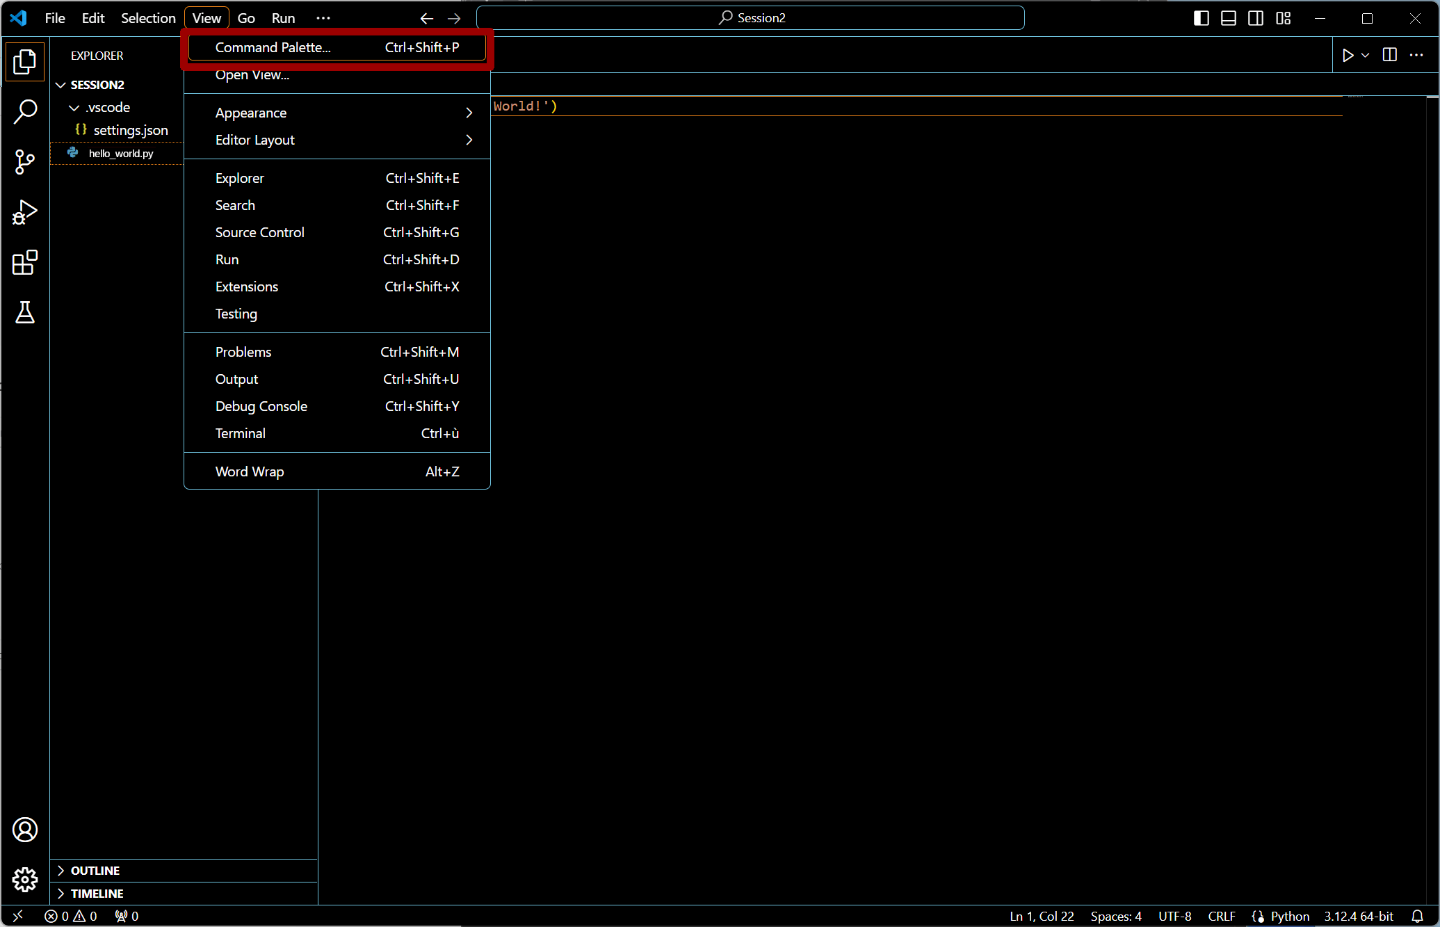Open Extensions icon in activity bar

click(25, 262)
